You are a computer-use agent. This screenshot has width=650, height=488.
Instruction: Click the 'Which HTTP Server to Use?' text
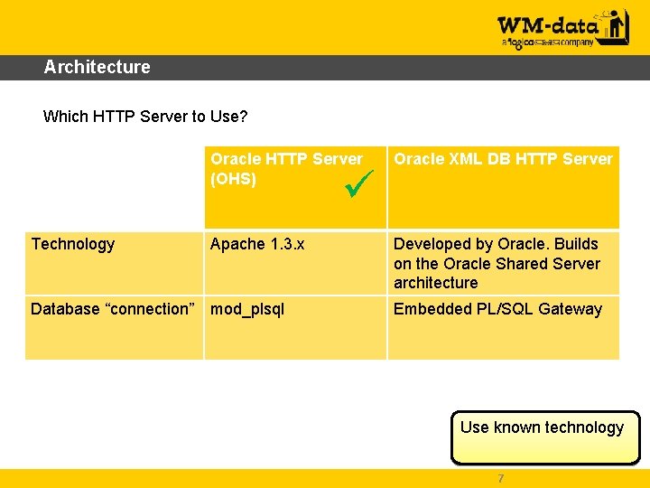point(145,117)
